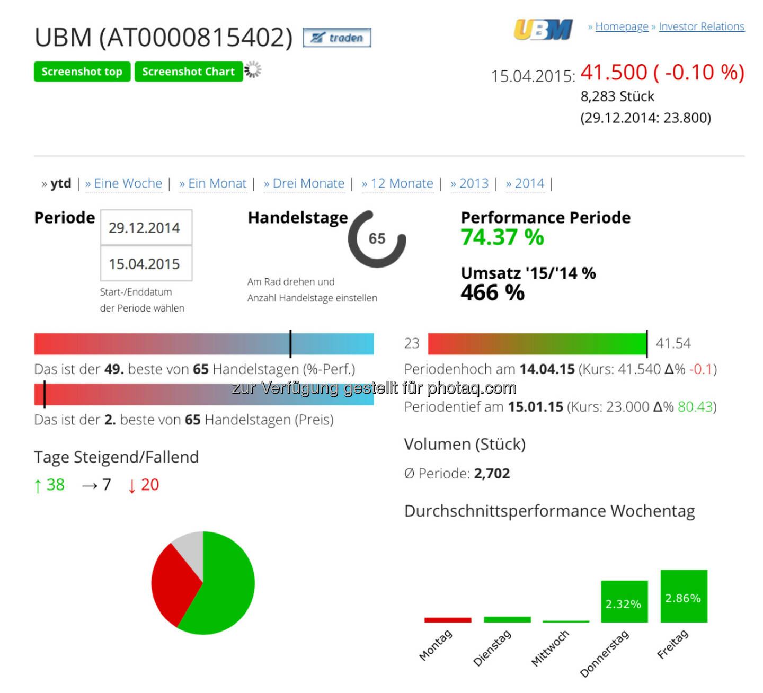This screenshot has height=693, width=763.
Task: Click the Performance Periode value 74.37 %
Action: pos(502,237)
